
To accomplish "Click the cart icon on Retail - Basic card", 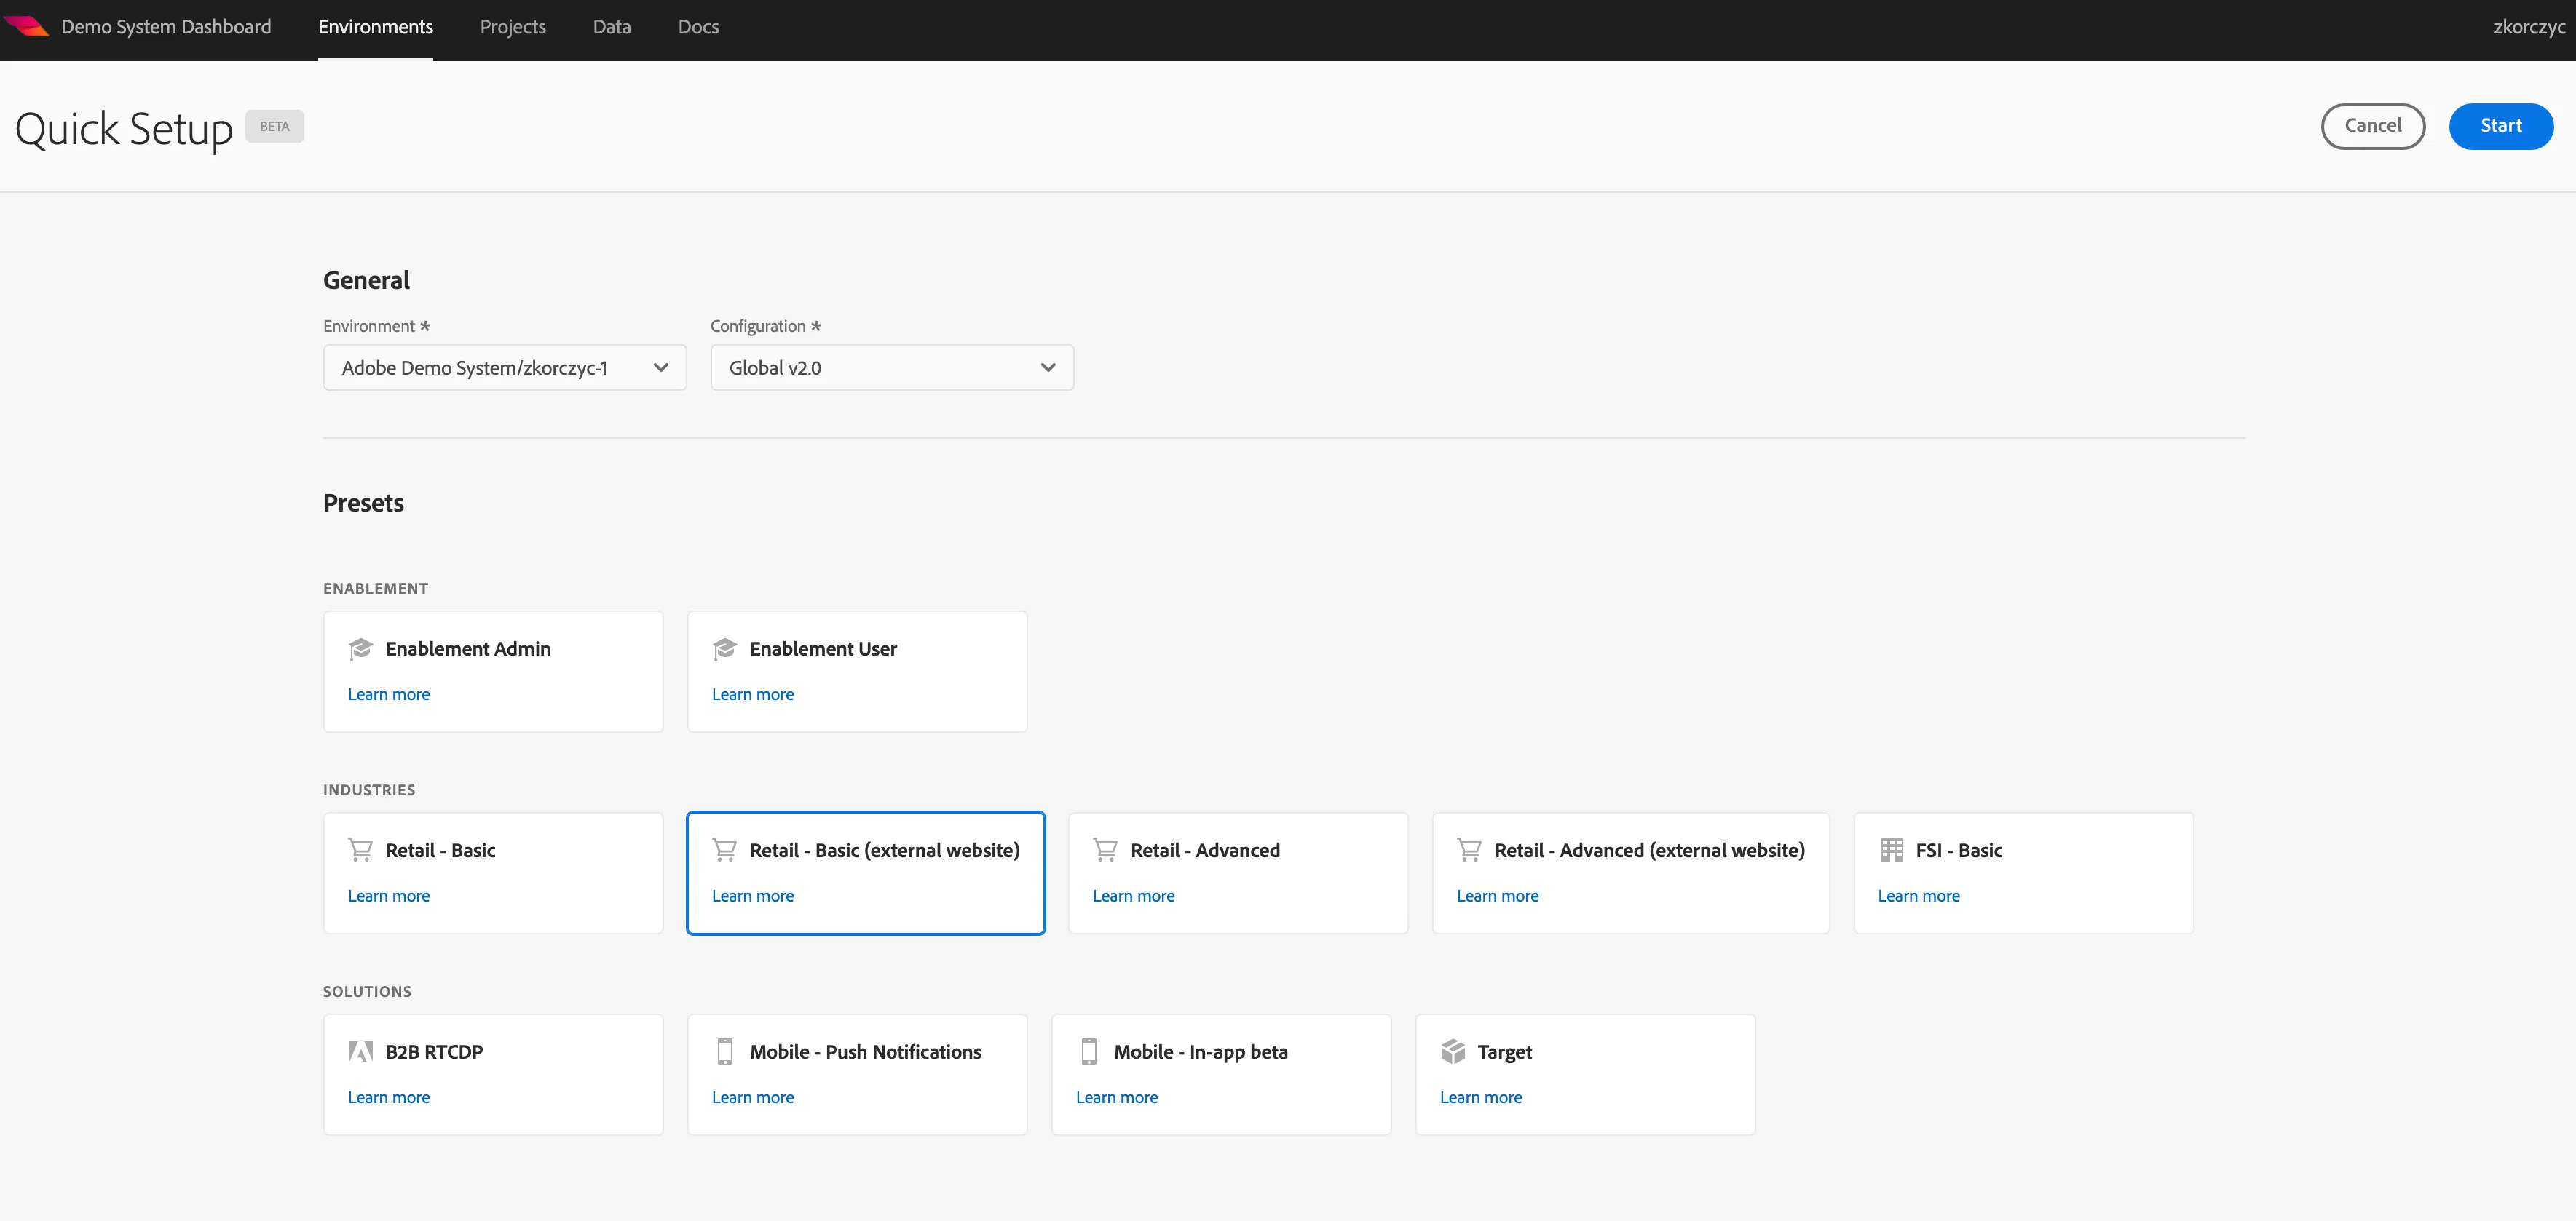I will [360, 851].
